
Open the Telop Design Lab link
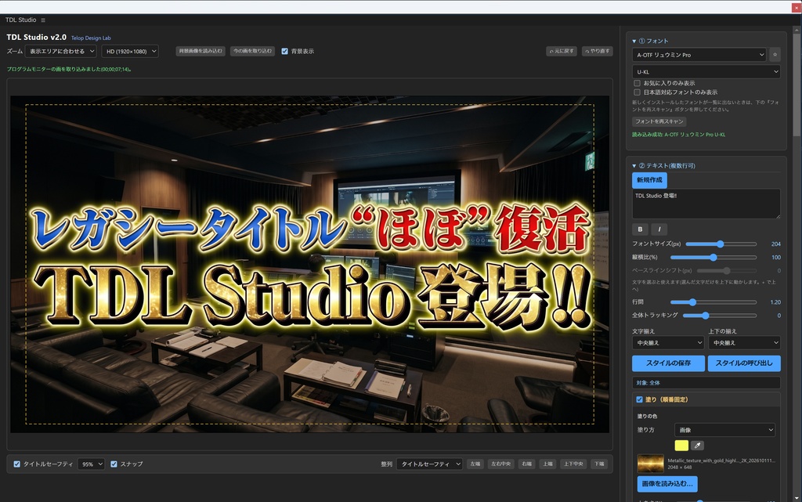pos(91,38)
